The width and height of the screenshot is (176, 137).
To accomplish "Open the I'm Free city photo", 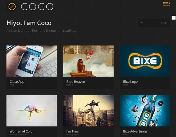I will [x=88, y=111].
